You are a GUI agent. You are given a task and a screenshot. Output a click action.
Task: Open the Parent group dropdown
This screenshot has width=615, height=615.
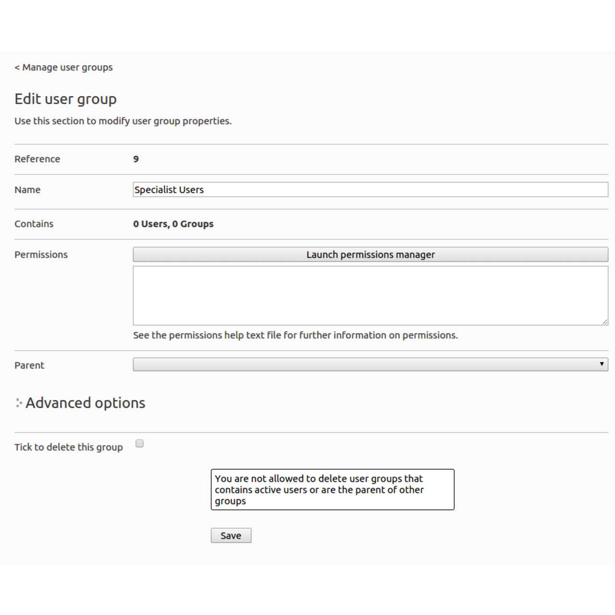click(x=370, y=365)
